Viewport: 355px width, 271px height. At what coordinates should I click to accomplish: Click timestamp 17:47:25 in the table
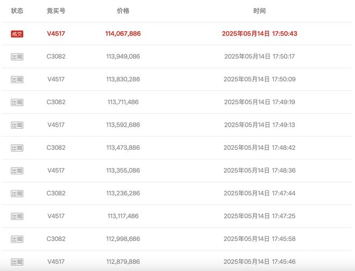pyautogui.click(x=259, y=216)
